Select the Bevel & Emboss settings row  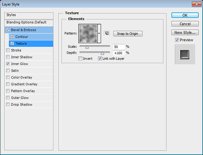pos(29,30)
